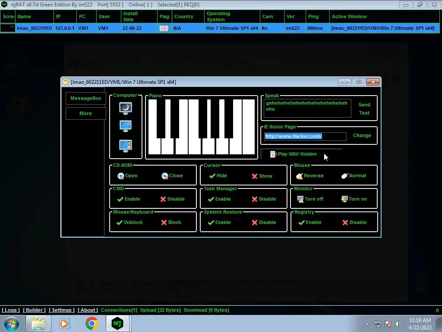The width and height of the screenshot is (442, 332).
Task: Click the IE Home Page URL field
Action: click(305, 136)
